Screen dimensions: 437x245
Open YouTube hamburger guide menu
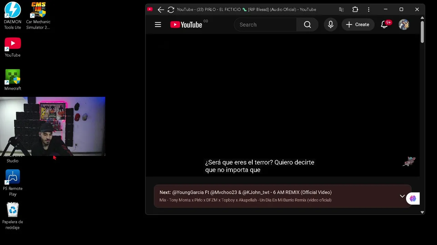coord(158,24)
